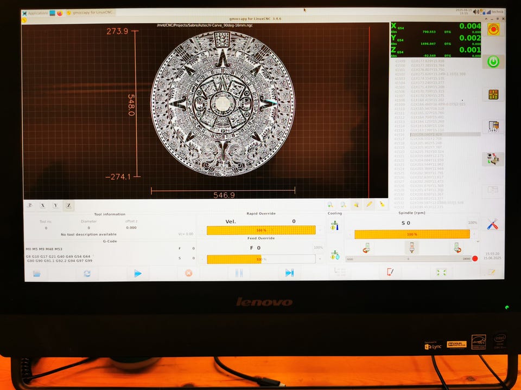The height and width of the screenshot is (390, 521).
Task: Reset feed override with 100% button
Action: click(x=318, y=248)
